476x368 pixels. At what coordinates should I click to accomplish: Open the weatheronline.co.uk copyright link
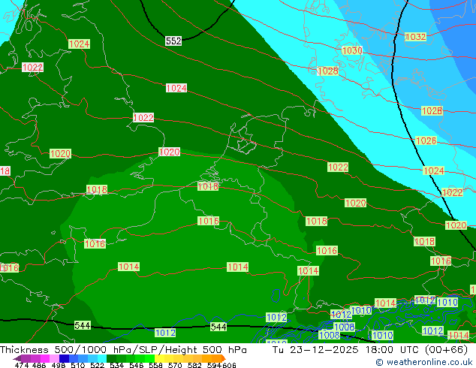point(424,362)
